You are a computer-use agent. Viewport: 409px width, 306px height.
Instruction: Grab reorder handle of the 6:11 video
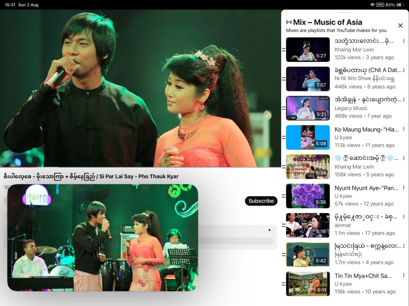pyautogui.click(x=284, y=284)
